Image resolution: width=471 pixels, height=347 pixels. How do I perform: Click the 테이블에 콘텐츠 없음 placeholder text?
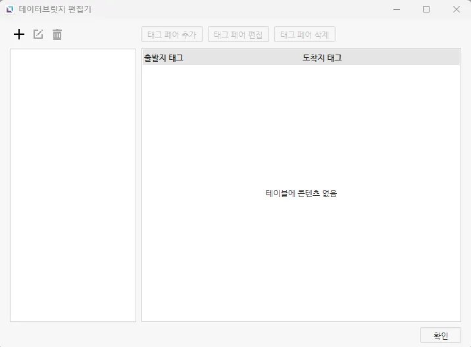point(301,193)
